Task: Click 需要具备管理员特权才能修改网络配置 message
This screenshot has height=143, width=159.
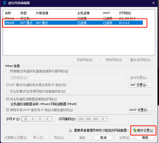Action: (x=101, y=130)
